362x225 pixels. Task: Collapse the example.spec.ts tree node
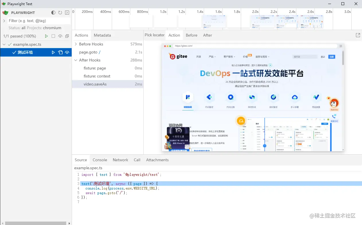[4, 44]
